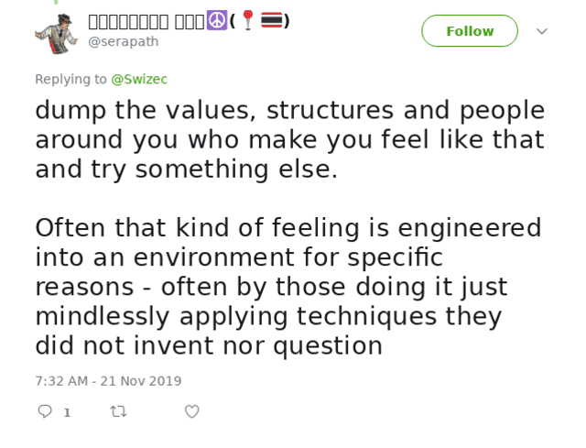Click the author display name text
This screenshot has height=448, width=586.
pyautogui.click(x=146, y=20)
